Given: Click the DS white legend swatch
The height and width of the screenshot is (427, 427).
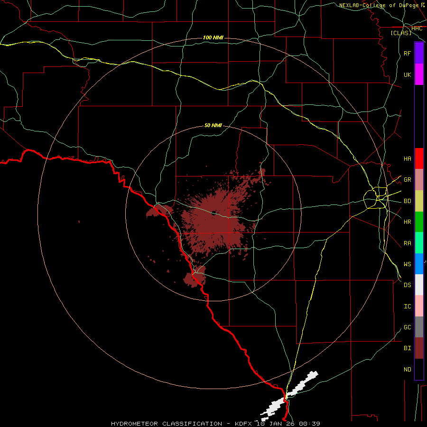Looking at the screenshot, I should point(419,285).
